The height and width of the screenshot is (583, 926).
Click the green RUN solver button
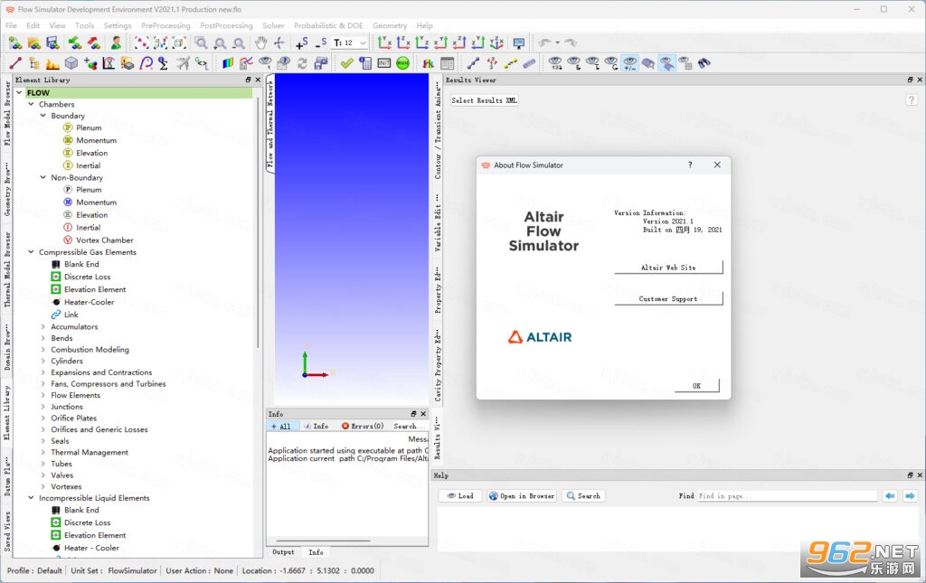(402, 63)
